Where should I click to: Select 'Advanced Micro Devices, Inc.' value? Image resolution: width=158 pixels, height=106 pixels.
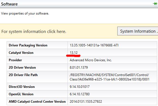click(91, 60)
